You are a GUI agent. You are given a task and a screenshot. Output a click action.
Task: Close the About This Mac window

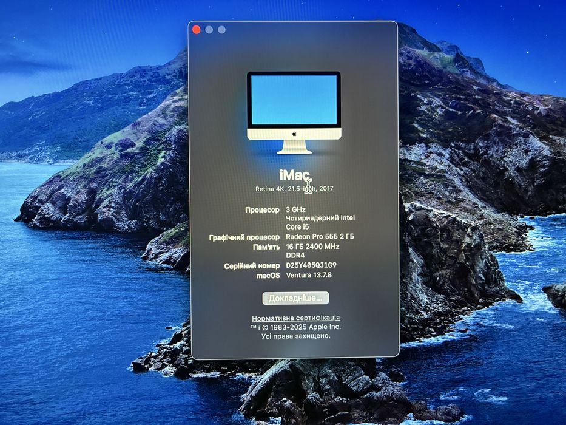(197, 30)
